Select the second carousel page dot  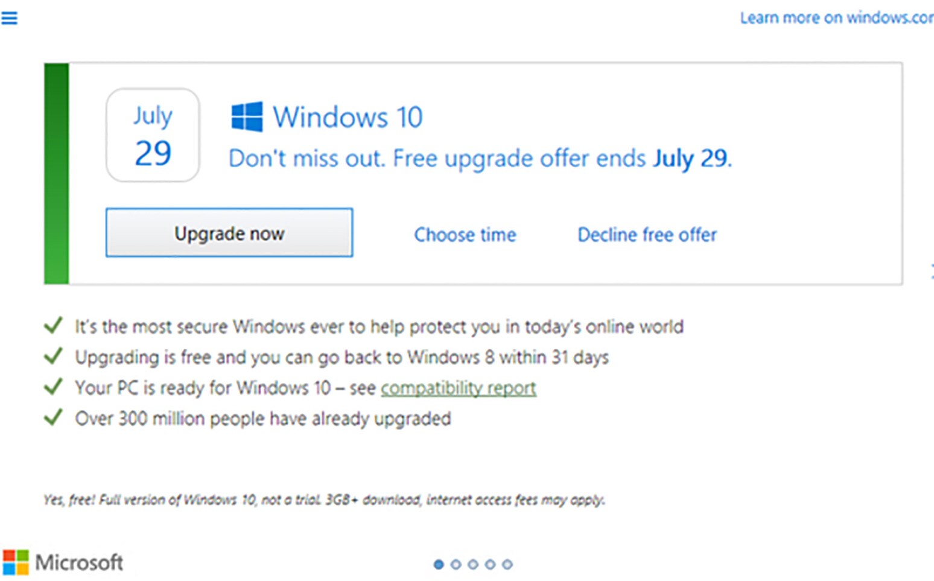(456, 565)
